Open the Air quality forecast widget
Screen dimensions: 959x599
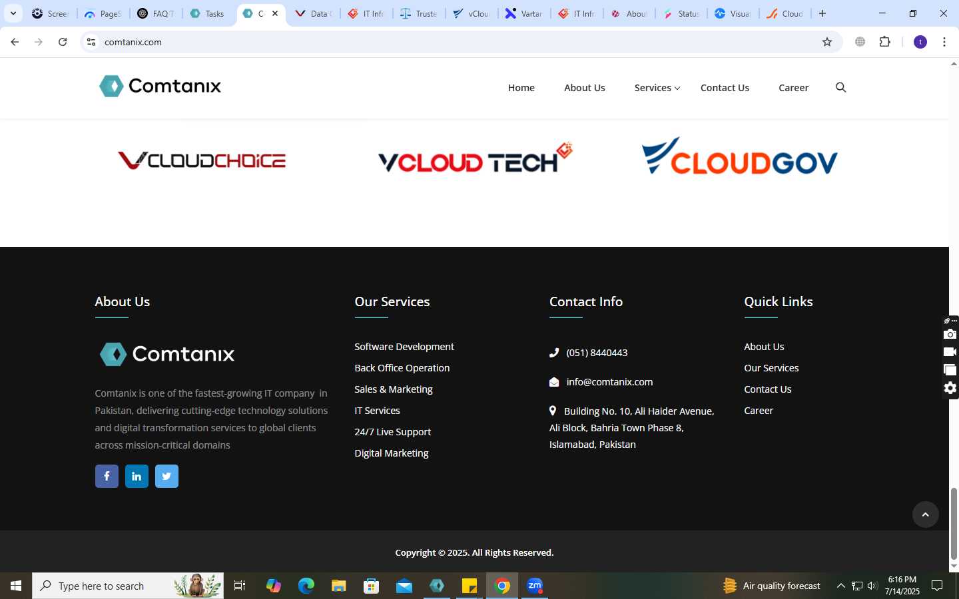click(x=771, y=586)
